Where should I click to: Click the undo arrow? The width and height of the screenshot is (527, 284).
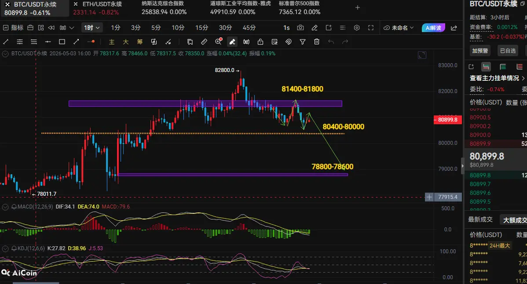pos(331,42)
